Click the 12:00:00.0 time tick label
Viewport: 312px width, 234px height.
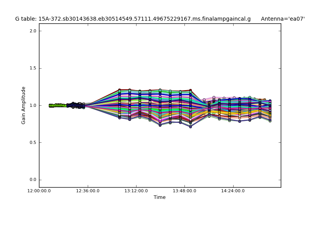click(x=39, y=191)
